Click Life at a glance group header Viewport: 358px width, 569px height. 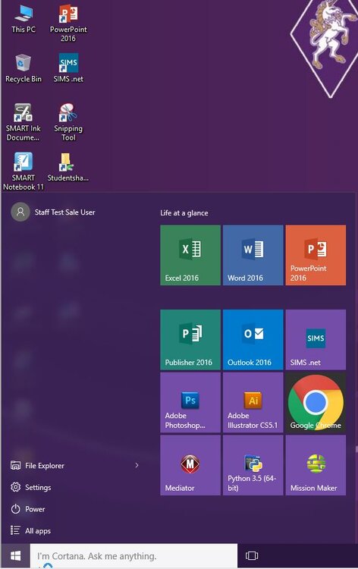pos(184,213)
